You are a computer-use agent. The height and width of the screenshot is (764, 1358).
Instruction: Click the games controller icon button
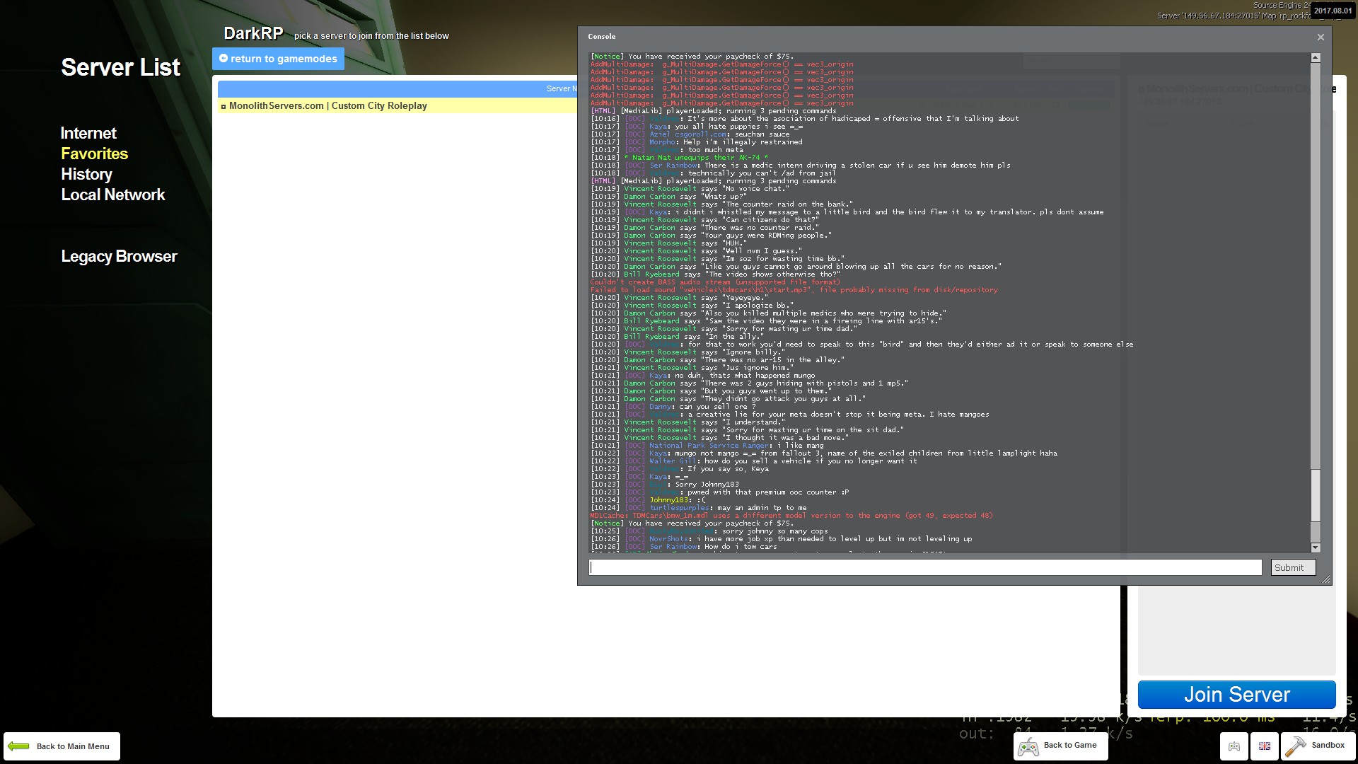tap(1234, 746)
